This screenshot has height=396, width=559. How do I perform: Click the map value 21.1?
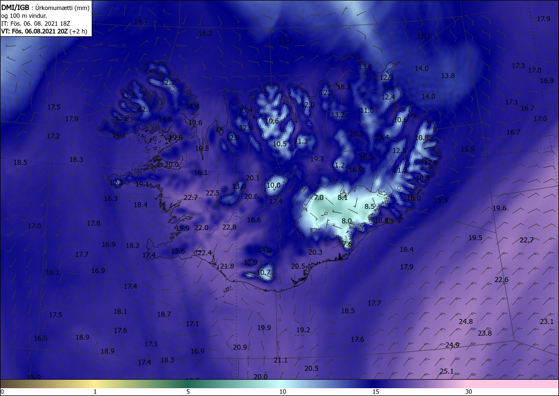(281, 360)
